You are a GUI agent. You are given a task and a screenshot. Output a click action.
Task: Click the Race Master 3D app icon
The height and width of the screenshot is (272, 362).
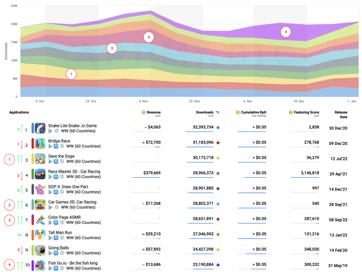tap(40, 174)
